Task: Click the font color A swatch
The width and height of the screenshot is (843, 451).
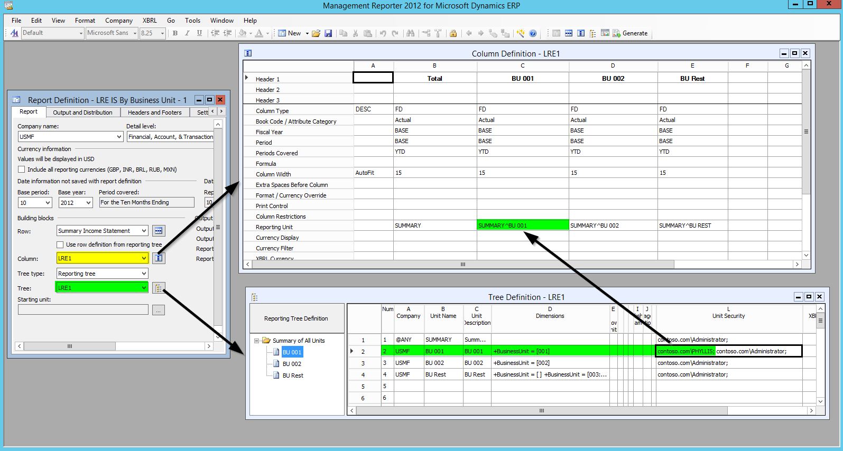Action: pyautogui.click(x=259, y=33)
